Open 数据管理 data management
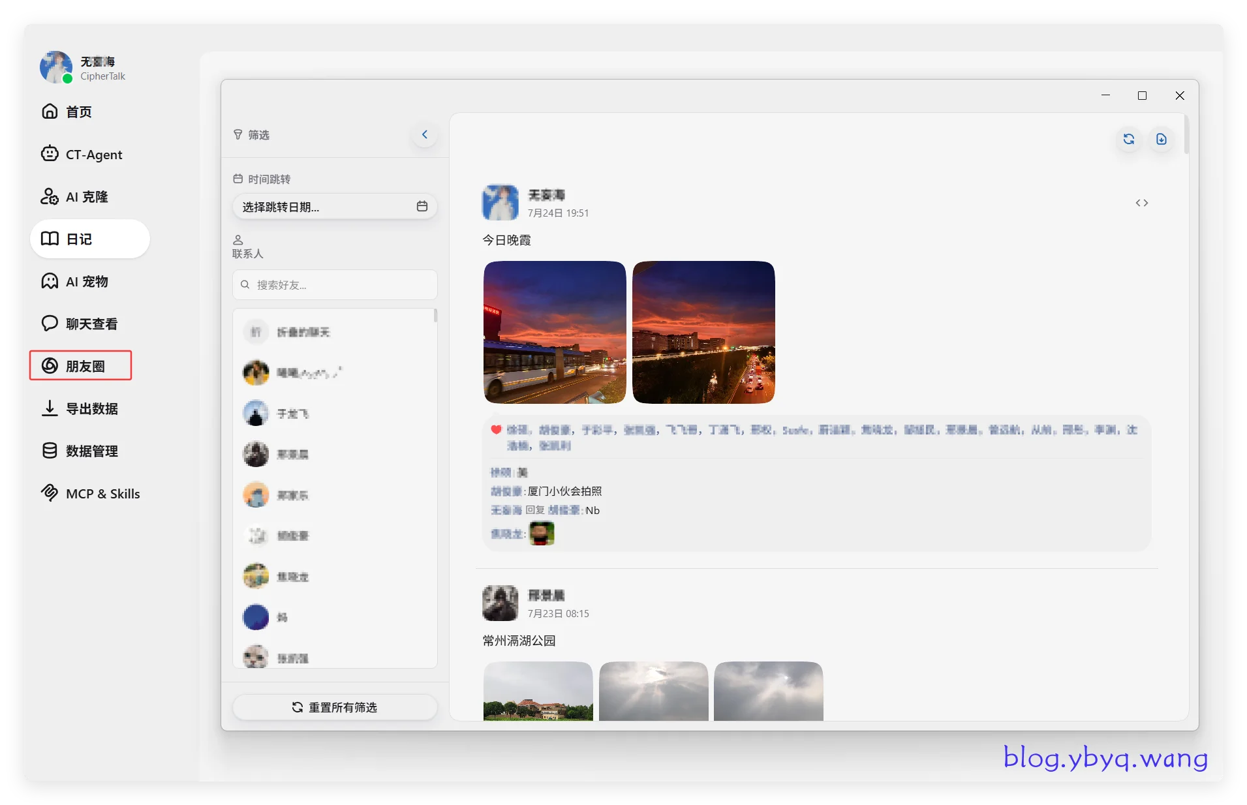This screenshot has width=1247, height=805. pos(89,451)
